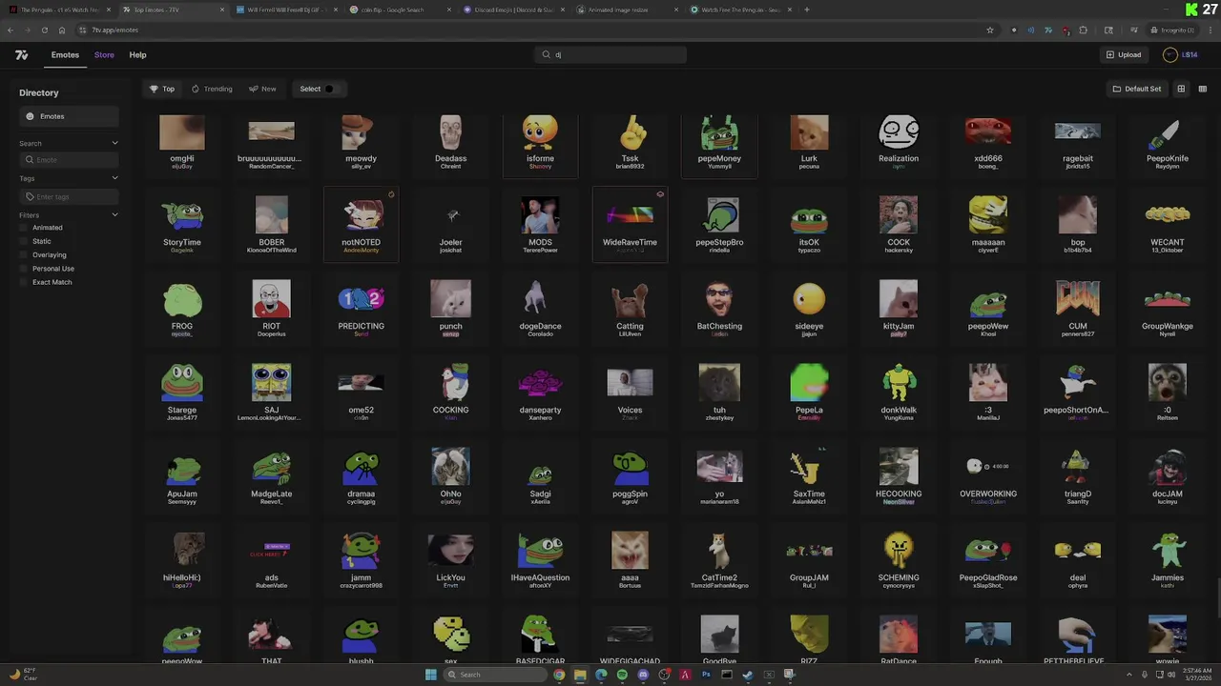
Task: Click the top emote search field
Action: pos(610,54)
